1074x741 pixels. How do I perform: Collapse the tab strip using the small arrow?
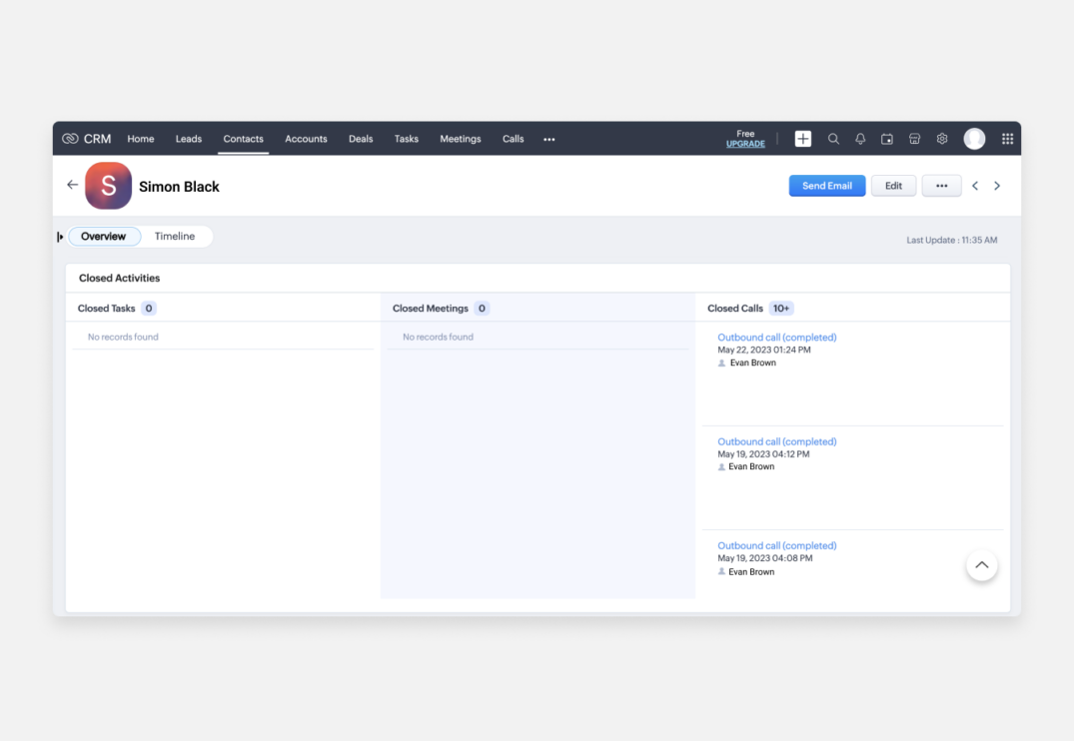coord(59,236)
